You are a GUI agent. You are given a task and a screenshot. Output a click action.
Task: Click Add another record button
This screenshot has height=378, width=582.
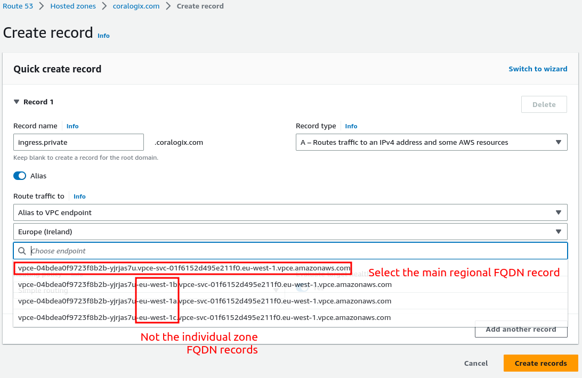521,329
